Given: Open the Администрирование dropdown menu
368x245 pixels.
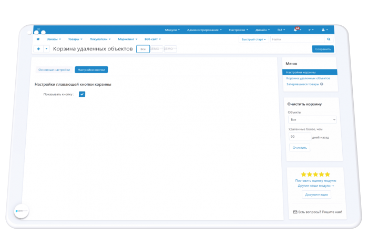Looking at the screenshot, I should (204, 30).
